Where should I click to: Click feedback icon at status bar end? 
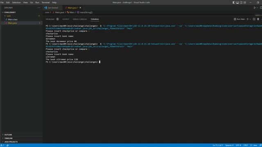pos(260,145)
